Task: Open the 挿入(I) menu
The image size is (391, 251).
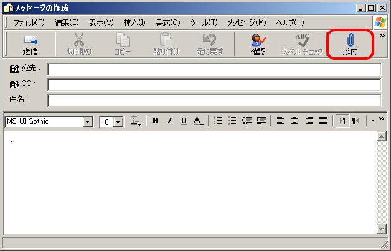Action: (x=134, y=22)
